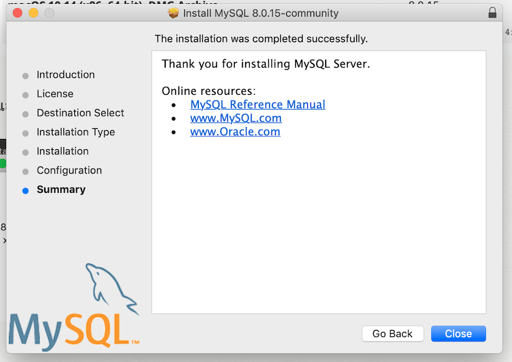This screenshot has width=512, height=362.
Task: Click the Installation Type step bullet
Action: [x=26, y=133]
